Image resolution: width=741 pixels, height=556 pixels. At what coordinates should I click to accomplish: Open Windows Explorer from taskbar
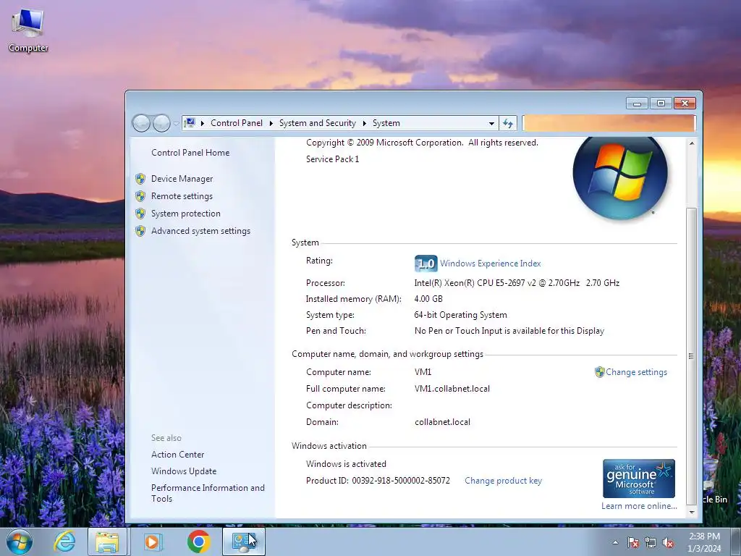pyautogui.click(x=107, y=542)
